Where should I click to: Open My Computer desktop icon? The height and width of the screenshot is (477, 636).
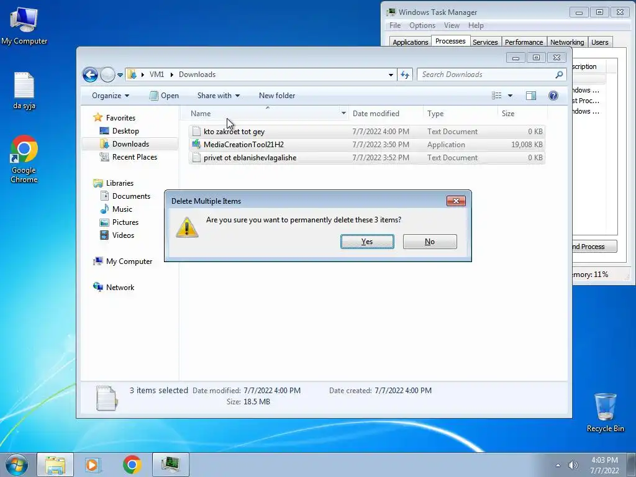[24, 25]
